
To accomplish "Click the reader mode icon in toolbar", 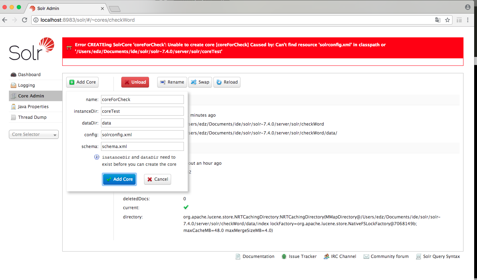I will pos(459,20).
